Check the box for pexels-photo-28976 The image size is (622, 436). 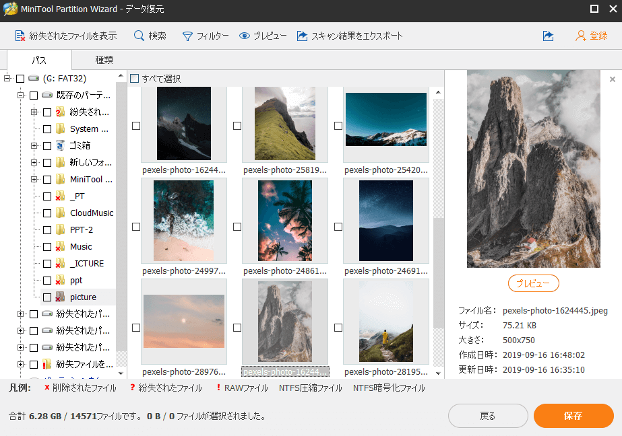[x=136, y=328]
